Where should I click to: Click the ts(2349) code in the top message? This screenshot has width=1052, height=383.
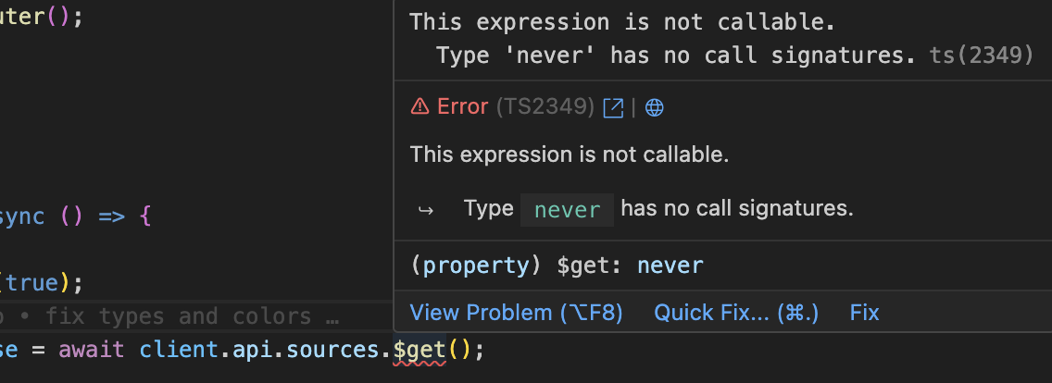coord(980,56)
